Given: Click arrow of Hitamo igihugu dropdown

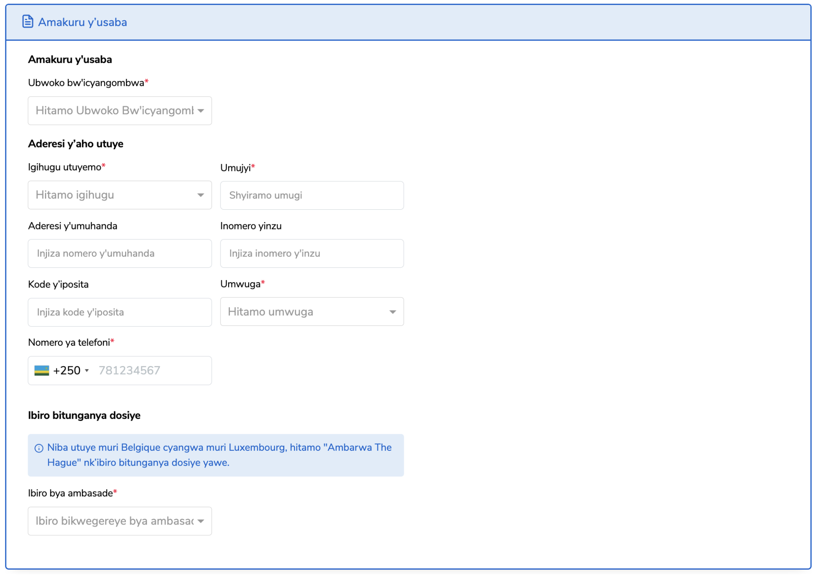Looking at the screenshot, I should (x=201, y=195).
